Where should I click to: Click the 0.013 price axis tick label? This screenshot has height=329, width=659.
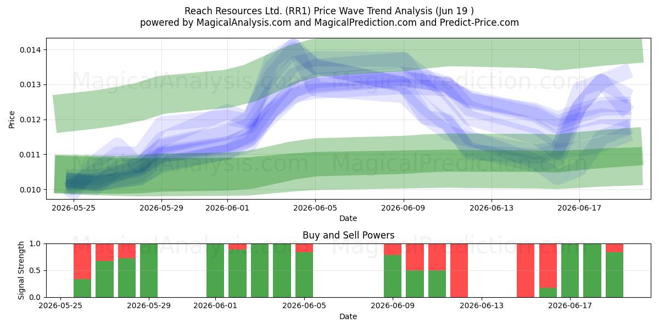pyautogui.click(x=30, y=84)
